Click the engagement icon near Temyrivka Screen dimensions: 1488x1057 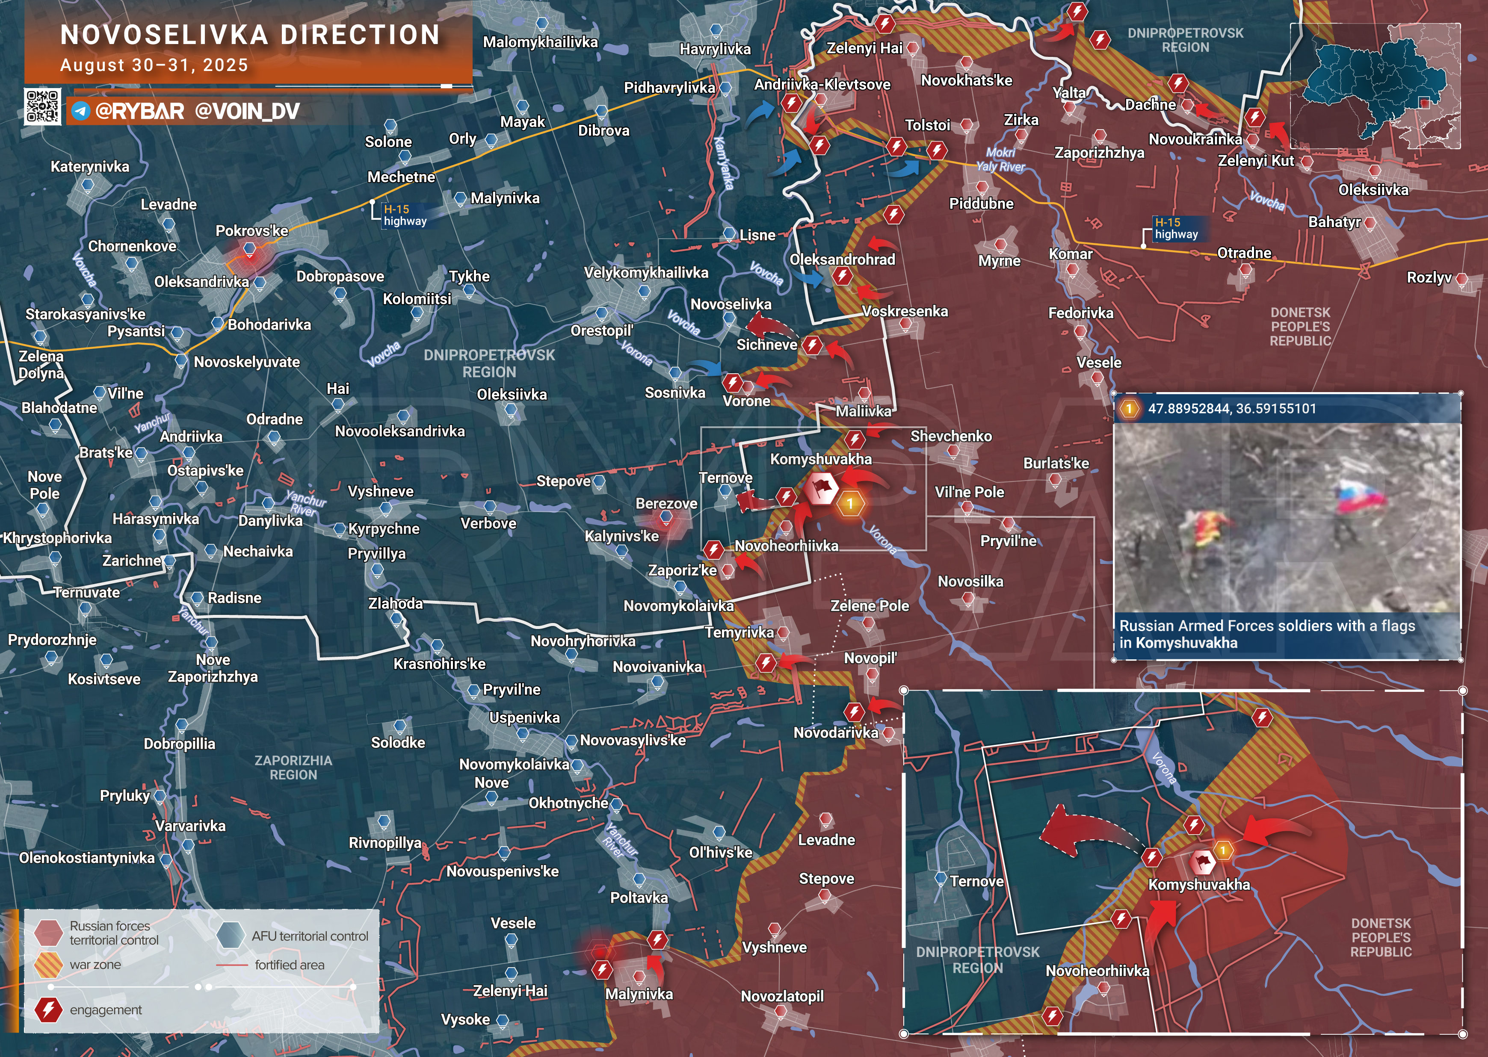[766, 663]
